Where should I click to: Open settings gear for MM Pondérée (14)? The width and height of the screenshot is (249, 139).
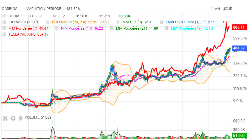[x=57, y=28]
